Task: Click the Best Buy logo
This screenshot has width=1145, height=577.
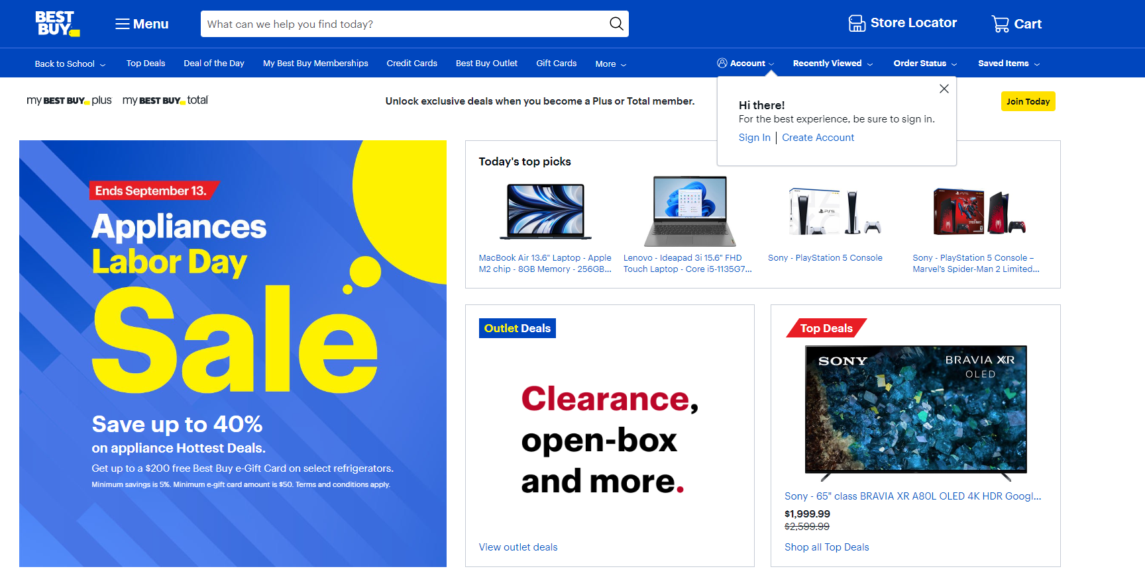Action: coord(58,24)
